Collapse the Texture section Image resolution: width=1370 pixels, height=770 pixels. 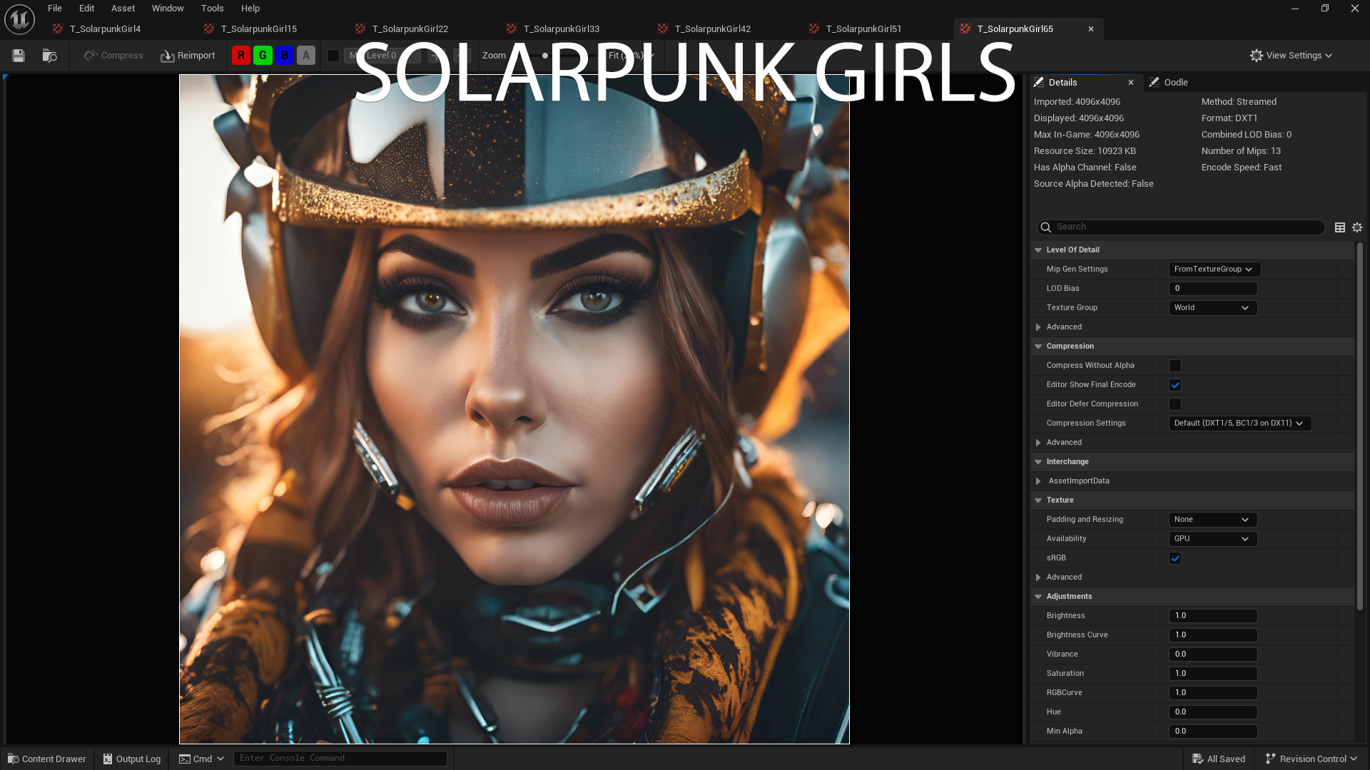tap(1038, 500)
